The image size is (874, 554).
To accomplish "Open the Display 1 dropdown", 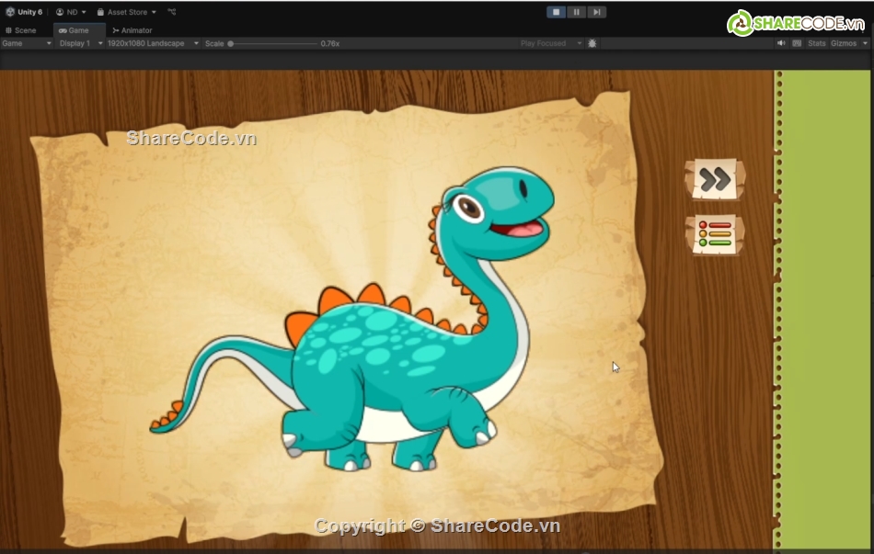I will coord(81,43).
